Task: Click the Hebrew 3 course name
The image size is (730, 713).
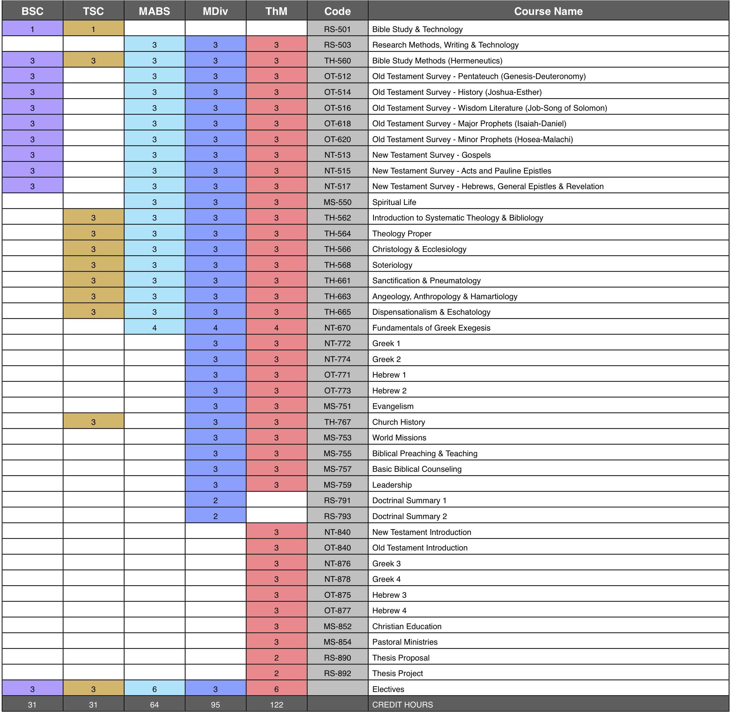Action: pyautogui.click(x=389, y=595)
